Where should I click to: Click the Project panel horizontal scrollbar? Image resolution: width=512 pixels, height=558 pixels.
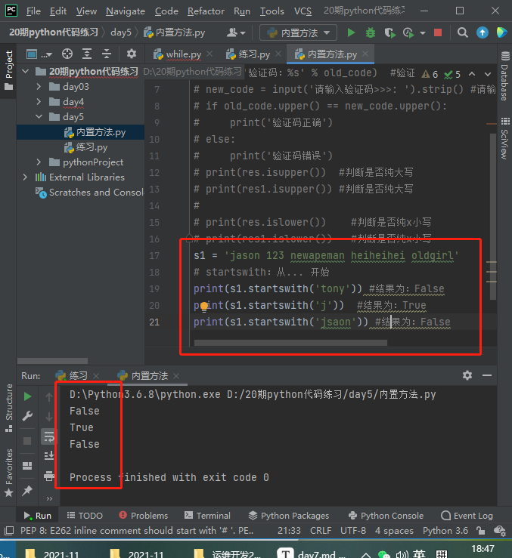click(52, 361)
